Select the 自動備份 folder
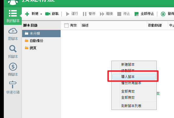Viewport: 174px width, 118px height. coord(41,41)
